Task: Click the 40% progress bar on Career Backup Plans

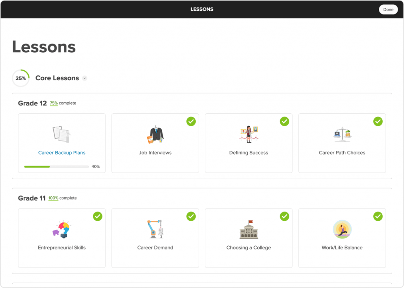Action: click(x=56, y=166)
